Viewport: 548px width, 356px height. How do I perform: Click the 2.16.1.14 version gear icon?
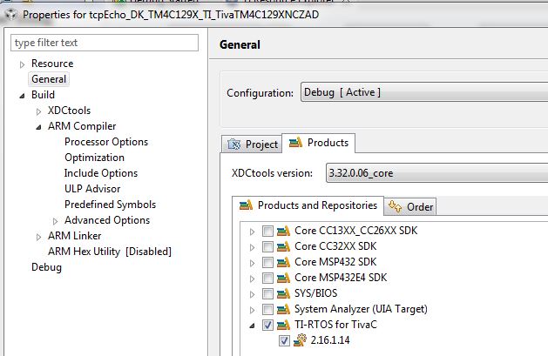click(x=300, y=340)
